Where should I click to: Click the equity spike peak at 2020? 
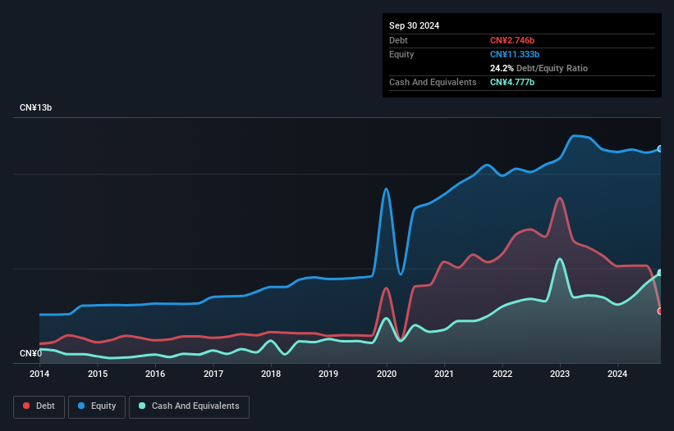[x=386, y=188]
